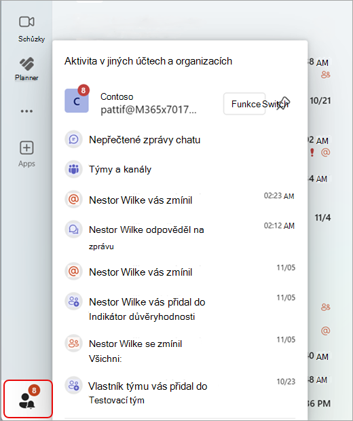The height and width of the screenshot is (421, 353).
Task: Click the 11/4 date in background list
Action: tap(322, 217)
